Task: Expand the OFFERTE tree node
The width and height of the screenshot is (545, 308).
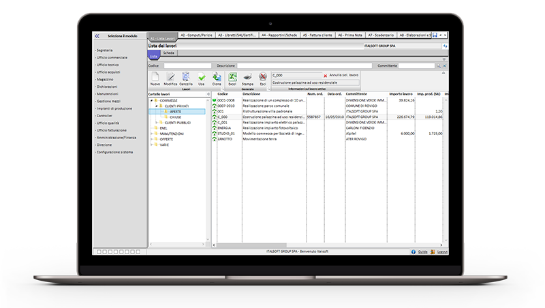Action: (151, 140)
